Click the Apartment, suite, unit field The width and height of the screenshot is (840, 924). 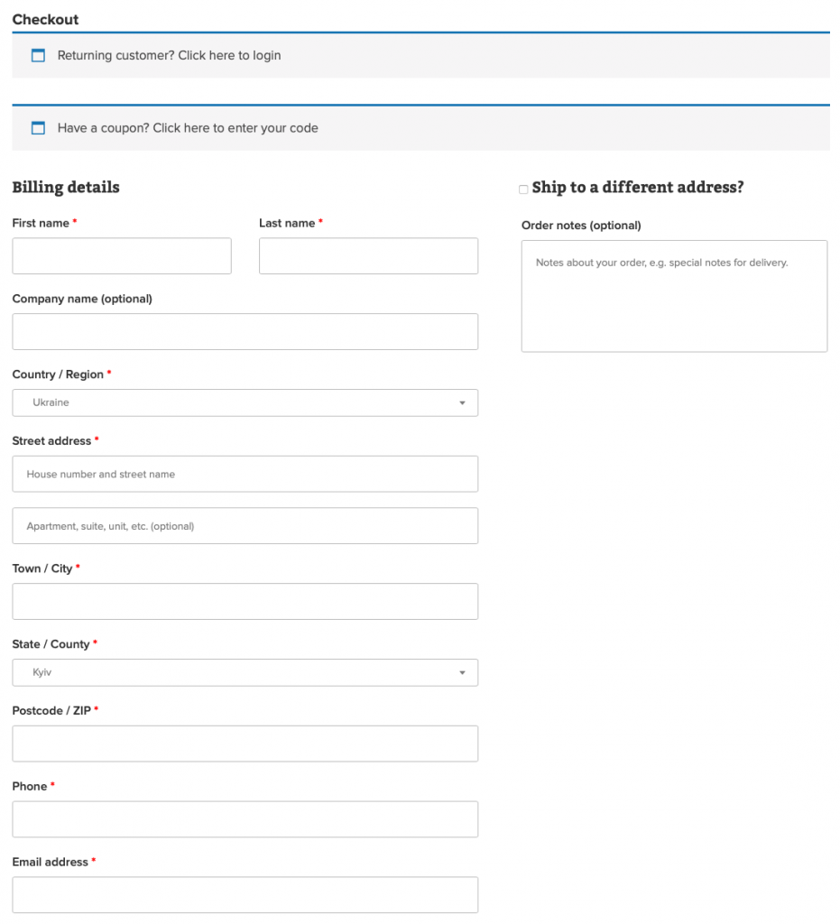[x=245, y=526]
